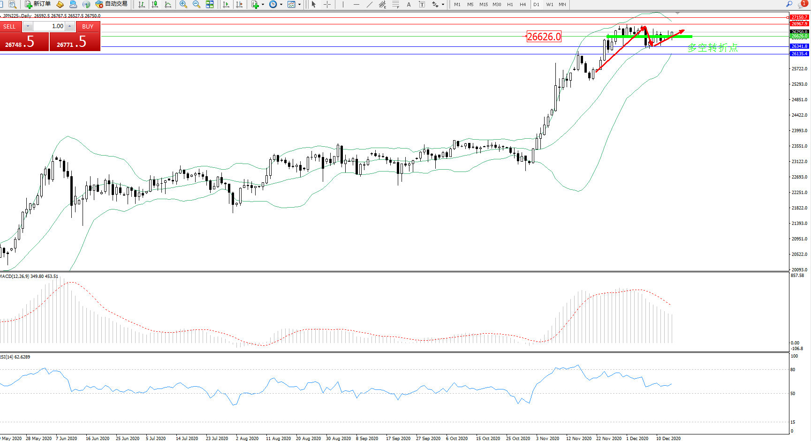Zoom out on the chart
Screen dimensions: 811x441
197,4
